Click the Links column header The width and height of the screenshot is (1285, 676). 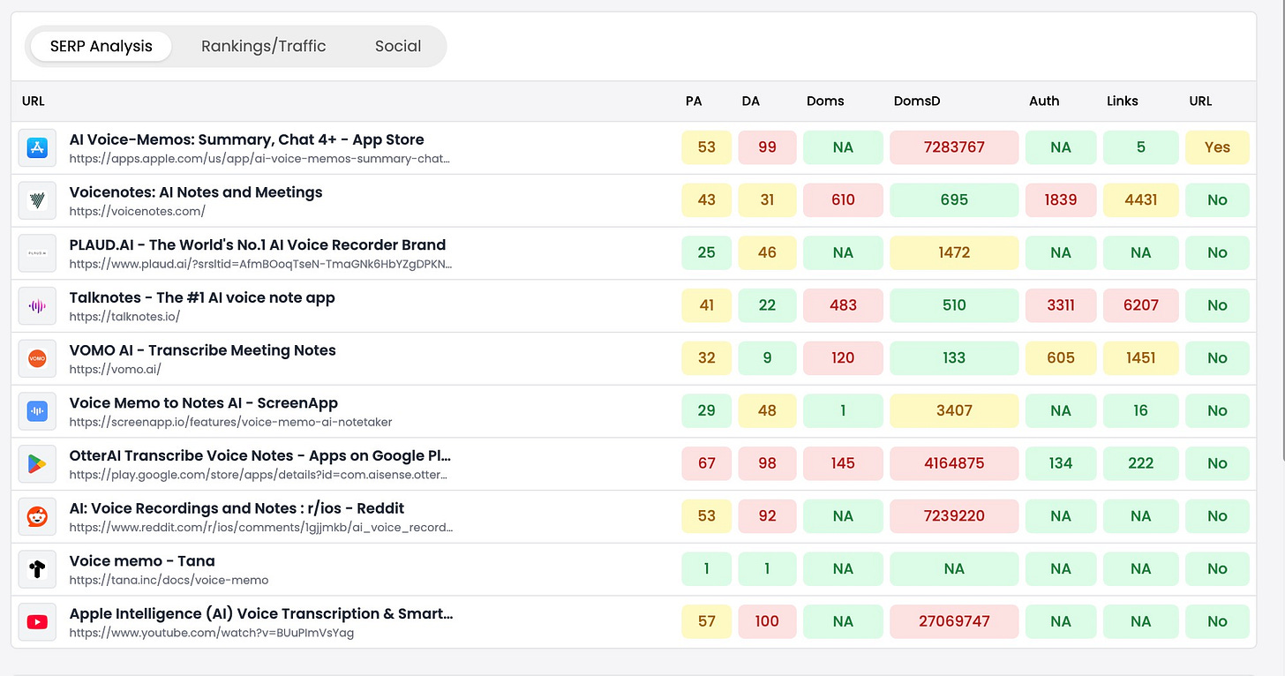point(1123,101)
